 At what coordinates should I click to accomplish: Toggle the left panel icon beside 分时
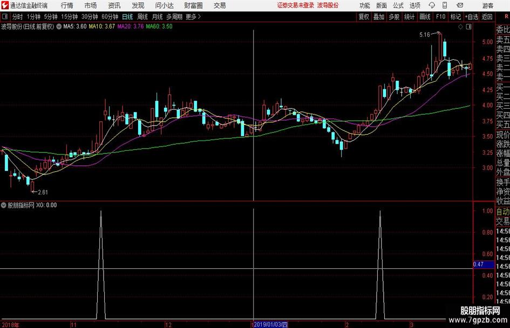tap(4, 17)
